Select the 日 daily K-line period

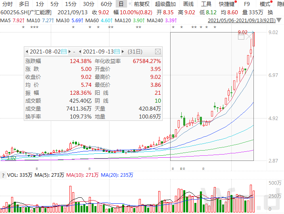click(x=121, y=4)
